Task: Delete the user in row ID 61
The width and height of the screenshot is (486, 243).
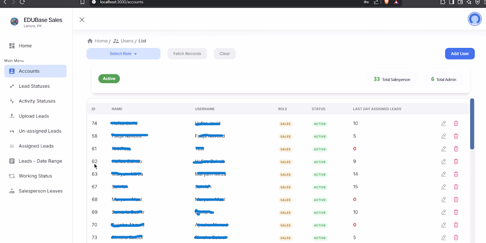Action: (456, 149)
